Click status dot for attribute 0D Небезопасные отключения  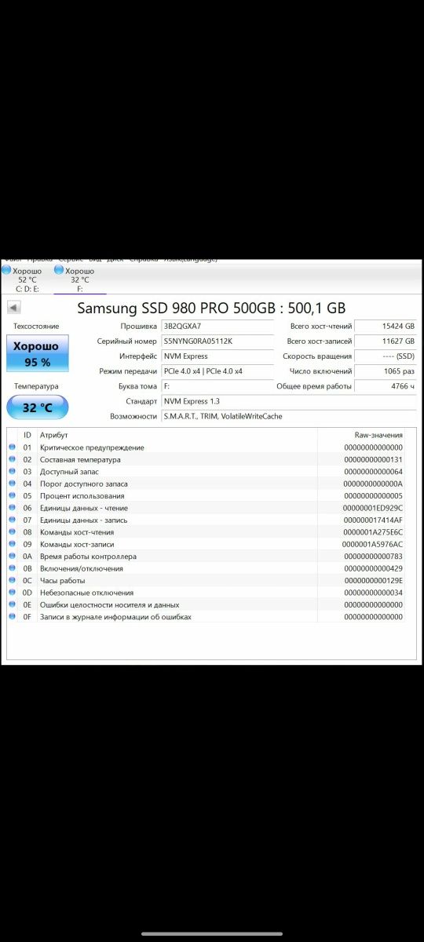point(12,593)
